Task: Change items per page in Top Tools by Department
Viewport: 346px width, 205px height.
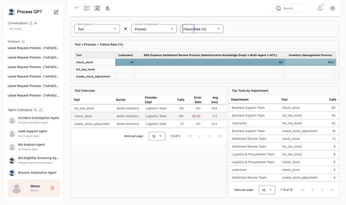Action: (267, 190)
